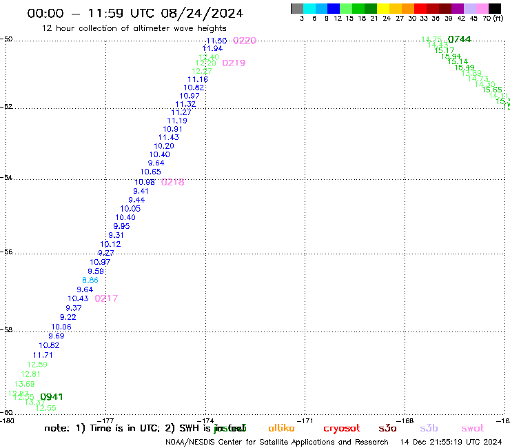This screenshot has height=448, width=510.
Task: Click the 15.65 value on the right track
Action: [492, 90]
